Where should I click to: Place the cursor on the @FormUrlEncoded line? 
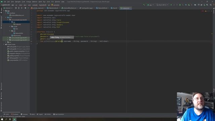(x=47, y=34)
